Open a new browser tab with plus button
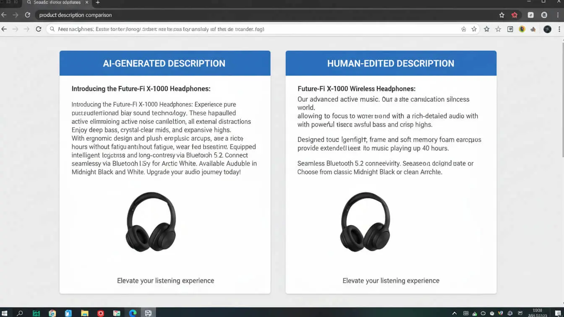This screenshot has width=564, height=317. click(x=98, y=3)
